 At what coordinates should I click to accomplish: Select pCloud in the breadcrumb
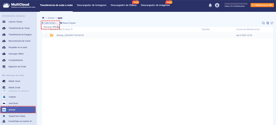pyautogui.click(x=51, y=18)
